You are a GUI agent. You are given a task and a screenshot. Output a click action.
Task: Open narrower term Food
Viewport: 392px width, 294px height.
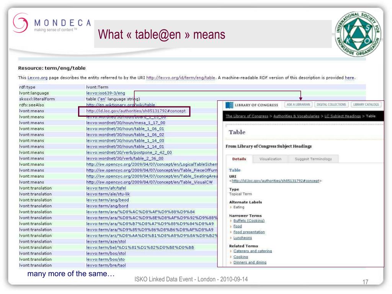point(237,226)
